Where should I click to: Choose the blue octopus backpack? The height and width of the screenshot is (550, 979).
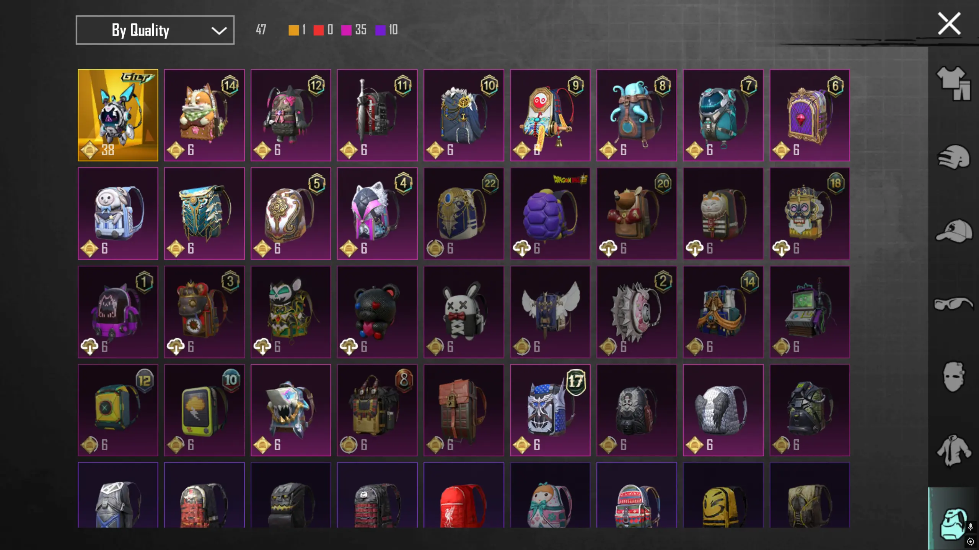point(637,115)
